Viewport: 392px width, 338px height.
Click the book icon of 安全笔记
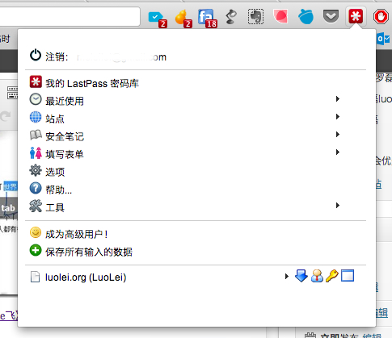pos(36,135)
